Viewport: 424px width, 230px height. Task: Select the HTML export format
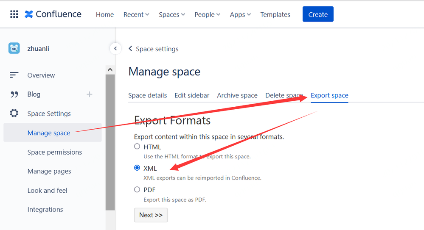tap(137, 146)
